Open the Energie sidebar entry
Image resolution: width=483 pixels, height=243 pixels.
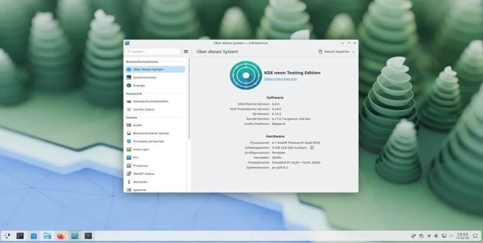click(155, 86)
